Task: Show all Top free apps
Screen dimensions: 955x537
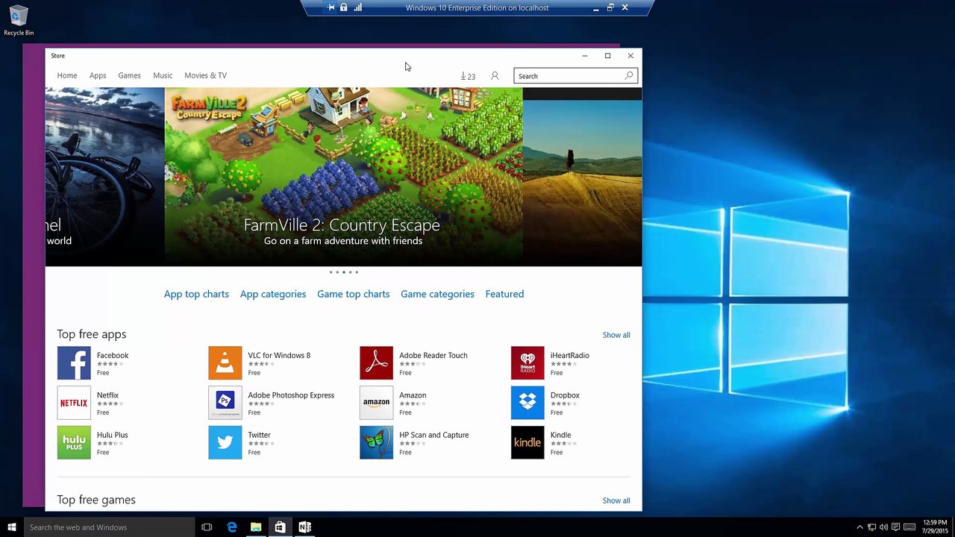Action: (616, 335)
